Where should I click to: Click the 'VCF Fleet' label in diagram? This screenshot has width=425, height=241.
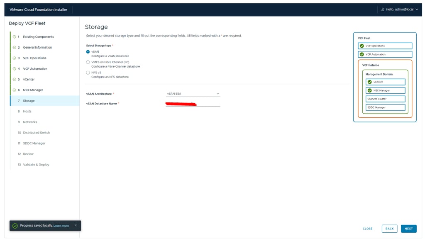[364, 38]
